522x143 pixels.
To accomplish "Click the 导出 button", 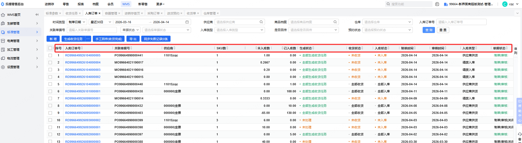I will (133, 39).
